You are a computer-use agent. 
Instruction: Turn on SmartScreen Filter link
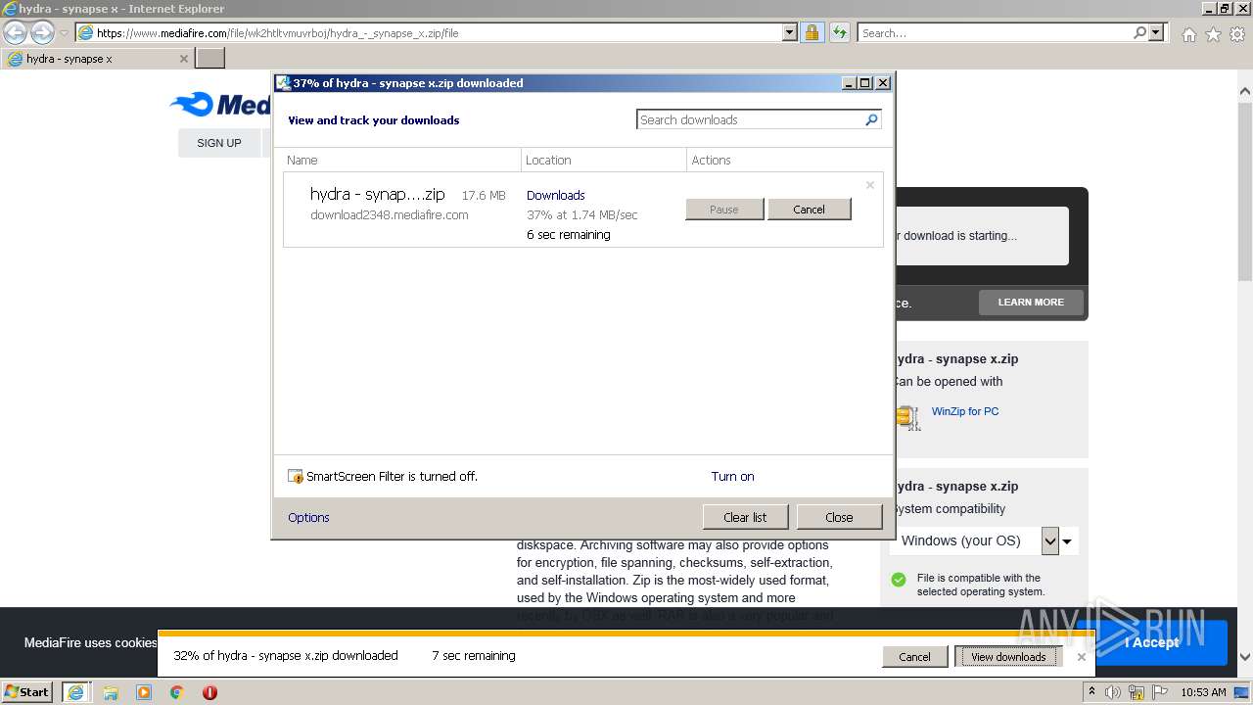pyautogui.click(x=732, y=476)
